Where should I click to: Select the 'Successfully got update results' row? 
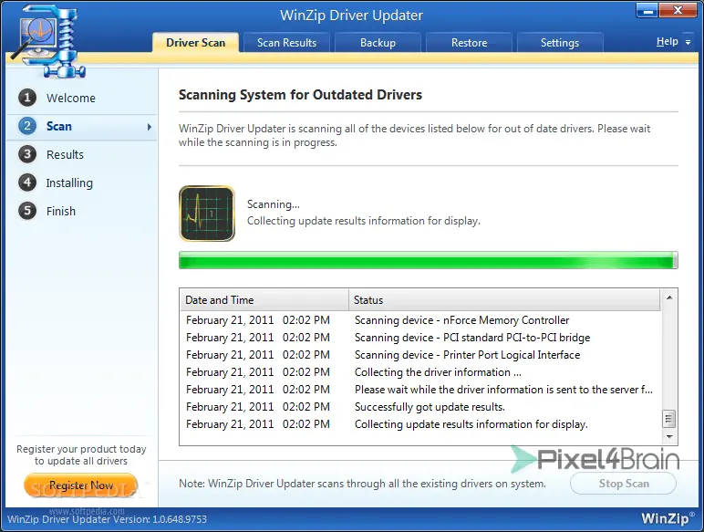[x=420, y=407]
